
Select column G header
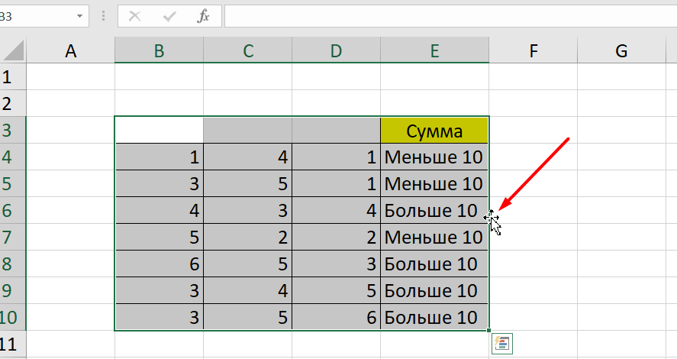point(621,51)
